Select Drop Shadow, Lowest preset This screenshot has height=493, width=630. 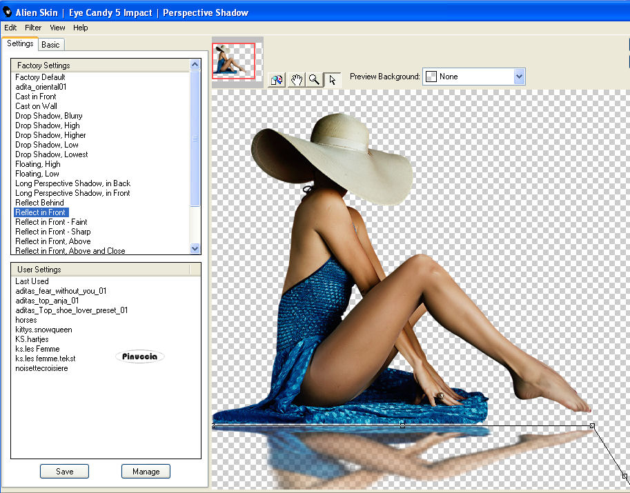click(x=52, y=154)
